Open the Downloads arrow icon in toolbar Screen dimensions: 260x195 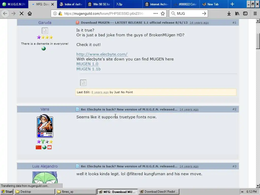tap(229, 13)
